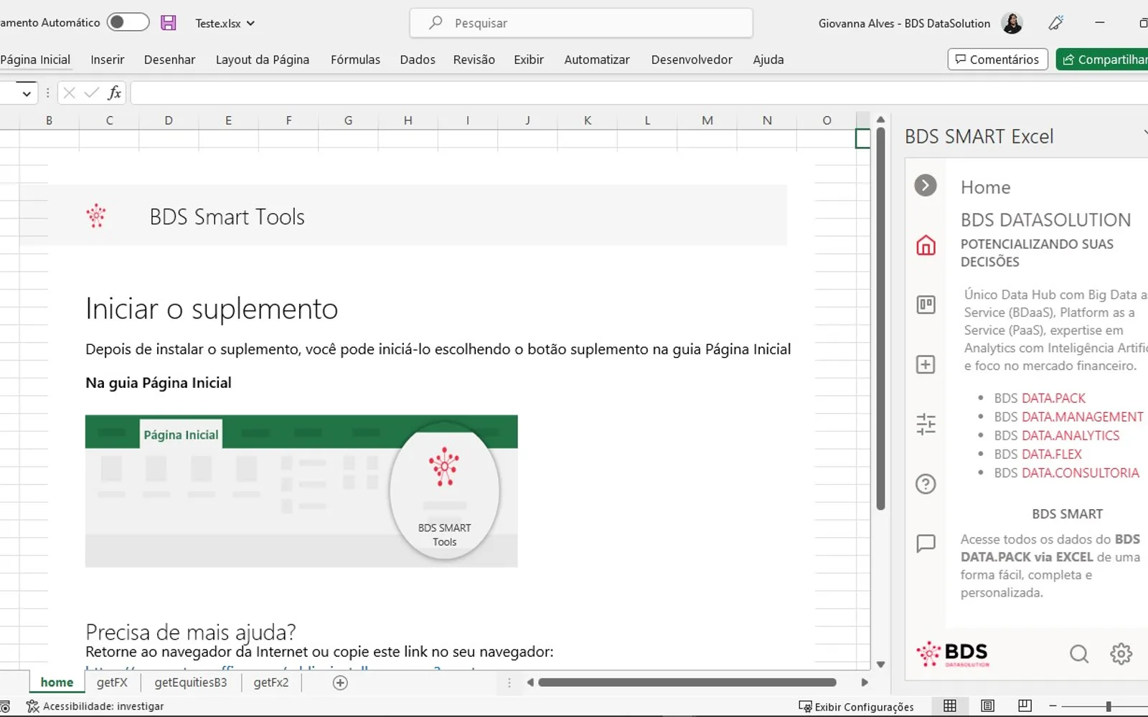The width and height of the screenshot is (1148, 717).
Task: Open the Teste.xlsx file name dropdown
Action: coord(225,23)
